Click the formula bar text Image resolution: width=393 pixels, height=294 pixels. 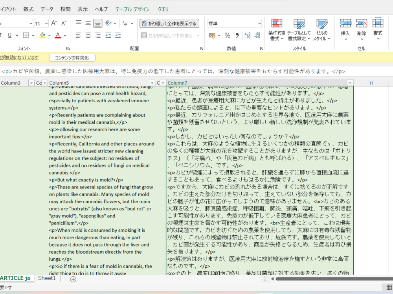coord(173,71)
